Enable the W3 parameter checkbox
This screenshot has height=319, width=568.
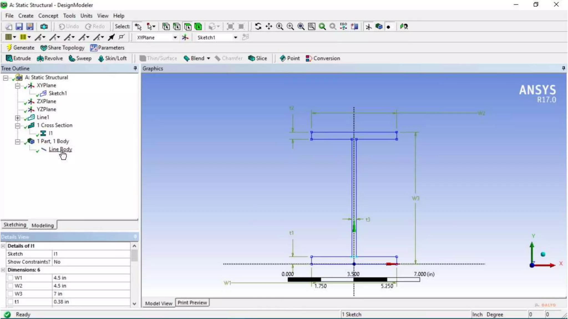click(x=11, y=294)
